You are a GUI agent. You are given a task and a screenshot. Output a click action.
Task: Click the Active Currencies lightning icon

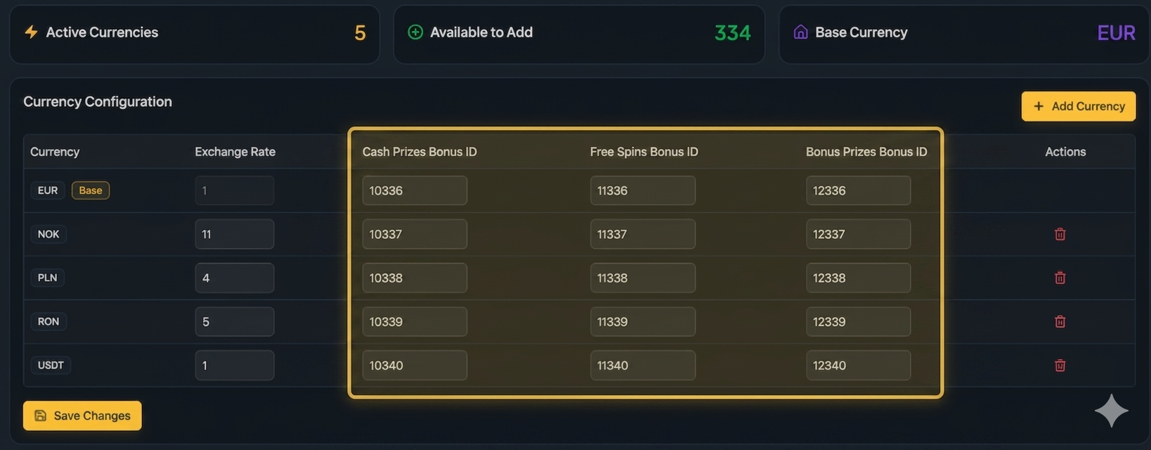(x=31, y=32)
